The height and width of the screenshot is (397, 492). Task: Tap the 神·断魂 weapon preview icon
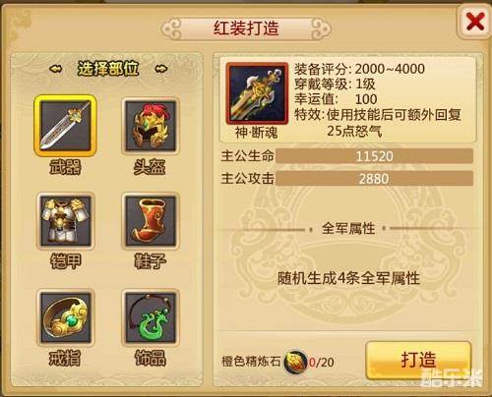coord(257,93)
